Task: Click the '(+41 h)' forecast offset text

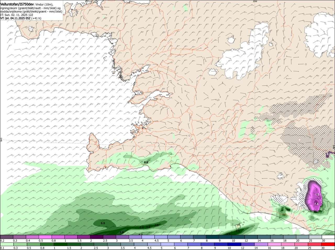Action: click(x=36, y=18)
